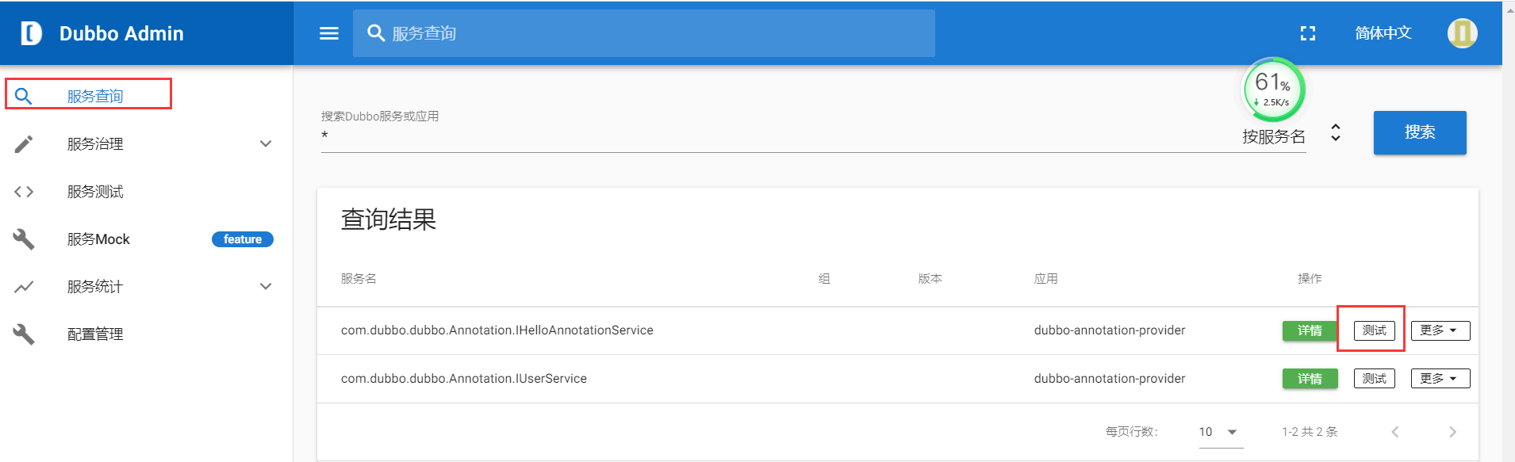Click the feature badge next to 服务Mock
Viewport: 1515px width, 462px height.
243,239
